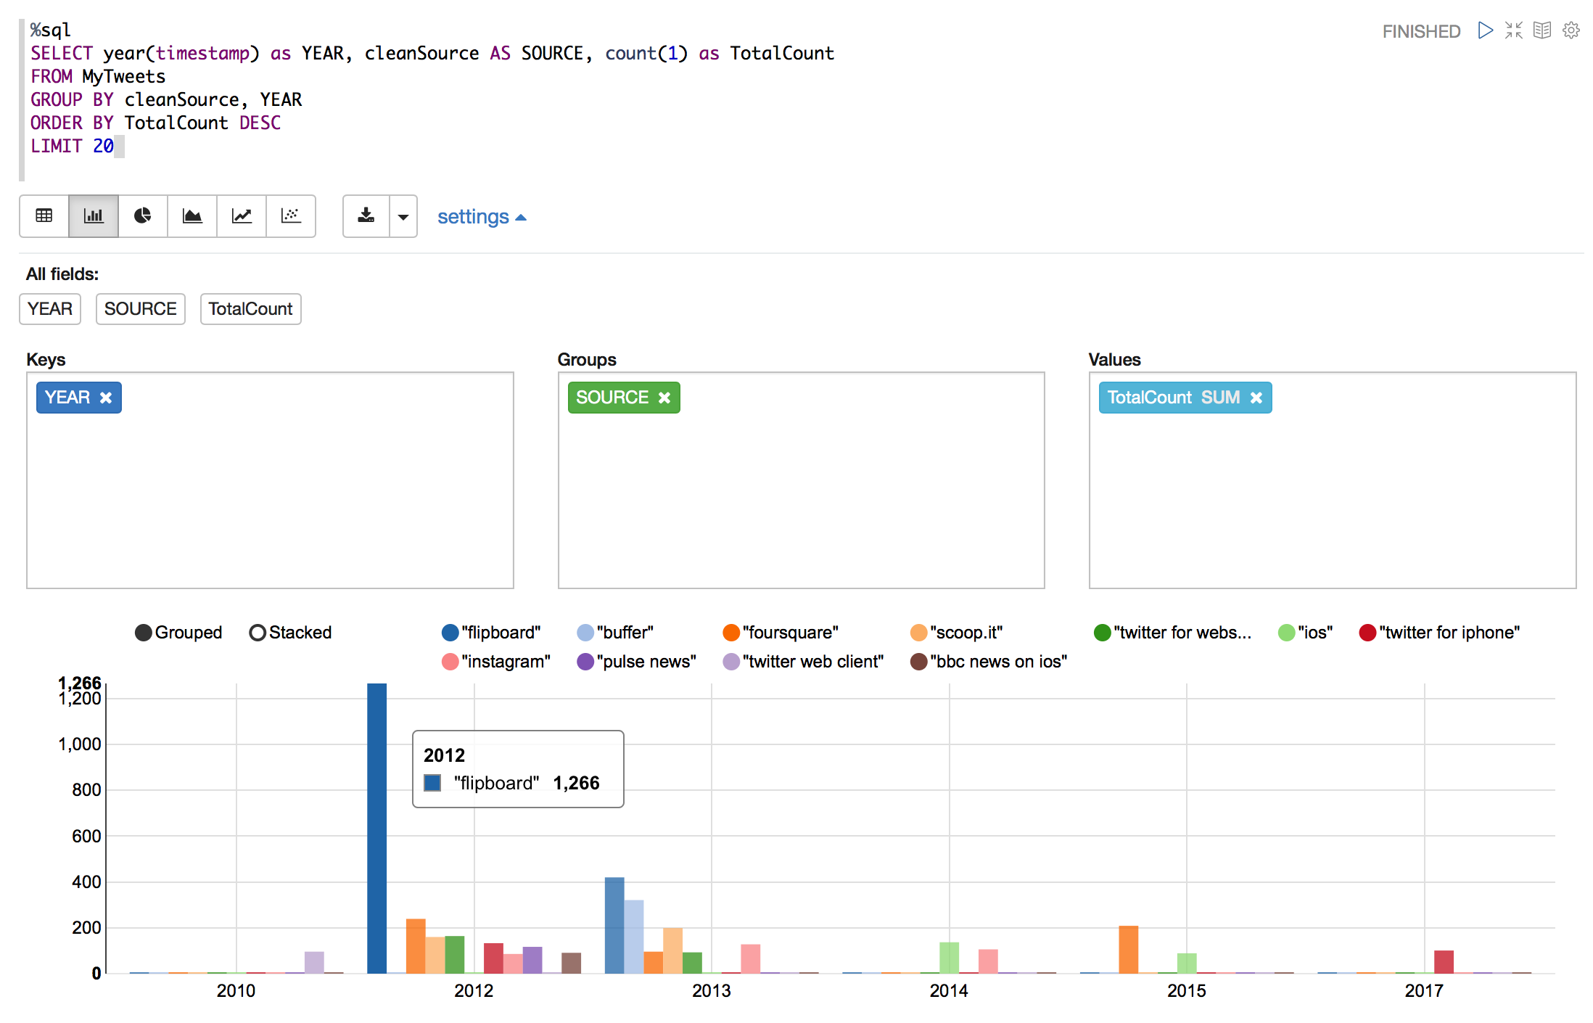Switch to pie chart view
This screenshot has height=1023, width=1593.
pyautogui.click(x=143, y=216)
